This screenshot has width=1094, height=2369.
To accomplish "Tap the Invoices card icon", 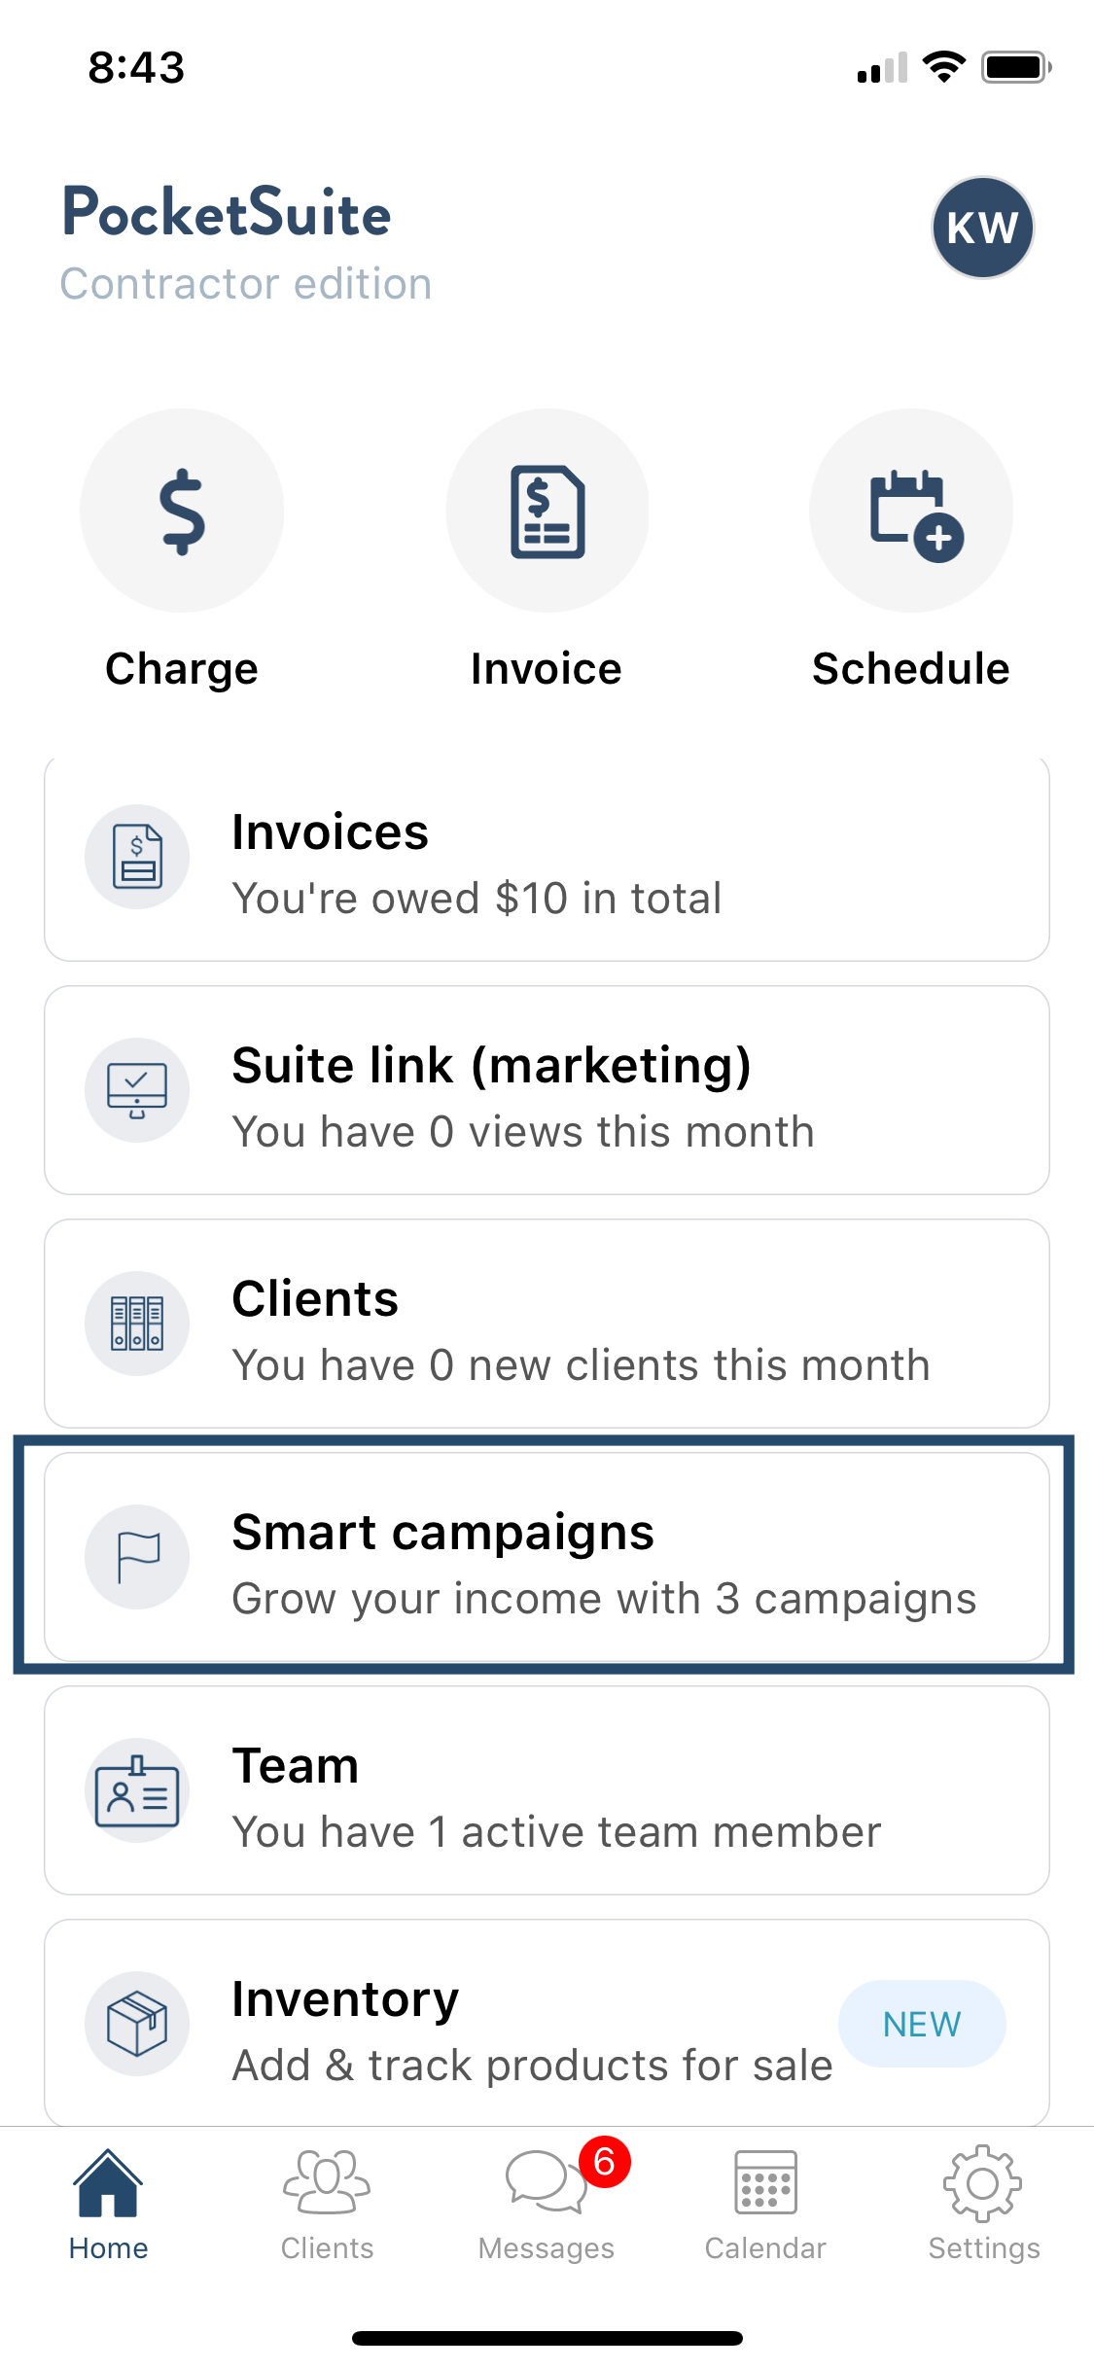I will 137,857.
